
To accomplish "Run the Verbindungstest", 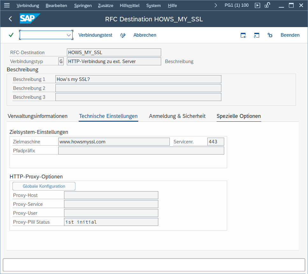I will tap(95, 35).
